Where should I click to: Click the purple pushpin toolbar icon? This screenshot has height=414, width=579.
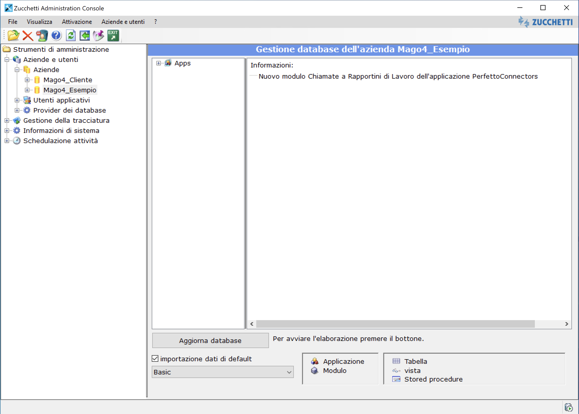[99, 36]
